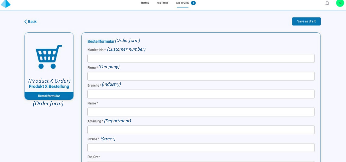Open the KI user avatar menu
This screenshot has width=346, height=162.
340,3
